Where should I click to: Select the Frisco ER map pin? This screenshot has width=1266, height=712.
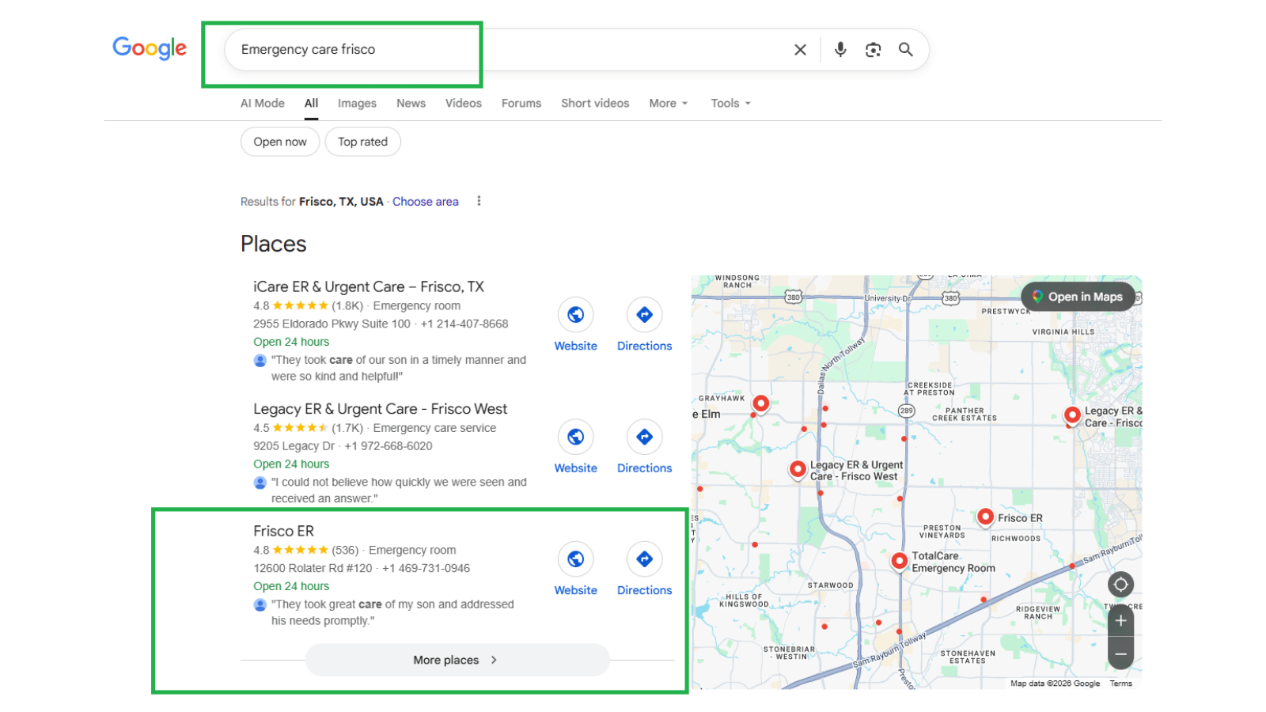[x=985, y=517]
